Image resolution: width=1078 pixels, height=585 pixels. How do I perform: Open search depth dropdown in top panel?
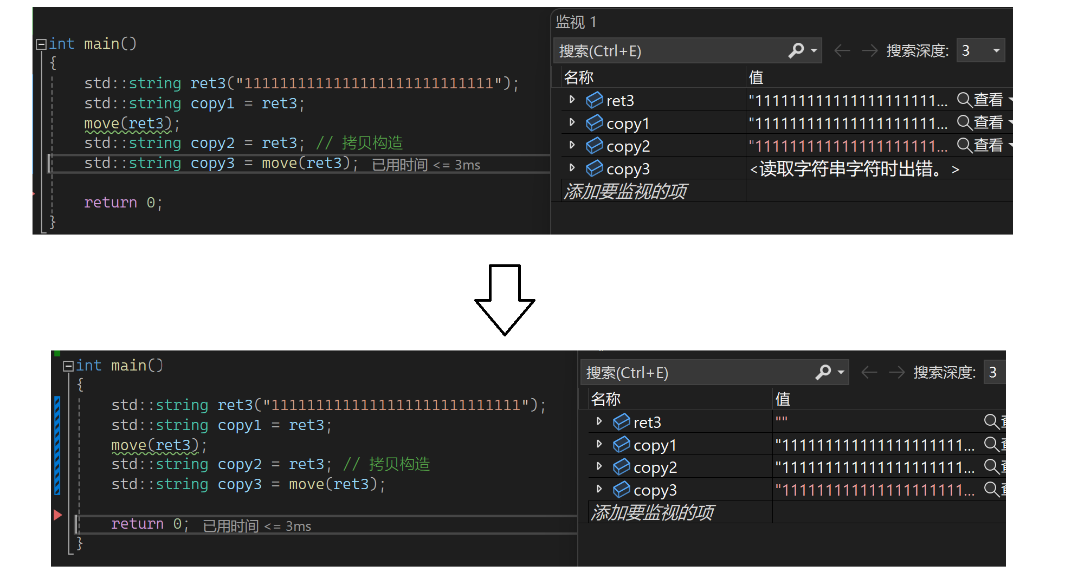[x=996, y=50]
